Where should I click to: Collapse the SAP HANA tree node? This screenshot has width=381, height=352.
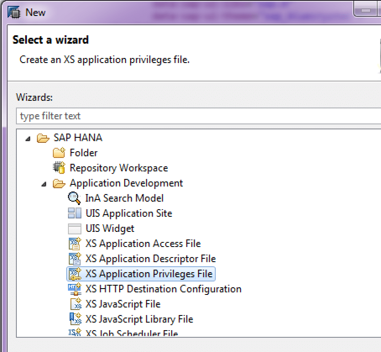[x=28, y=138]
